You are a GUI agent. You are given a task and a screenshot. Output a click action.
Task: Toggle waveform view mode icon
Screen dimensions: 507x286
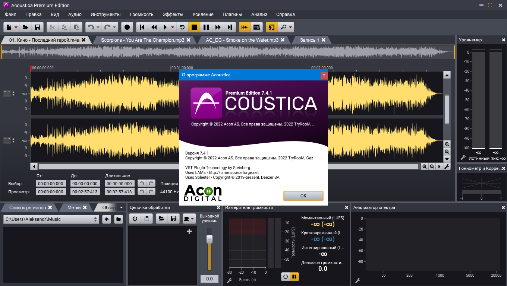245,27
